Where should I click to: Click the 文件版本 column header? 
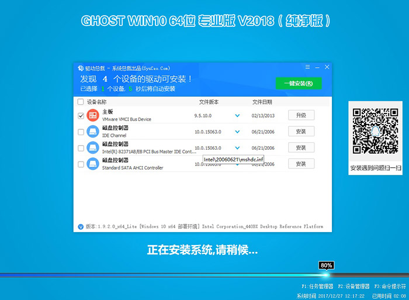pos(209,102)
